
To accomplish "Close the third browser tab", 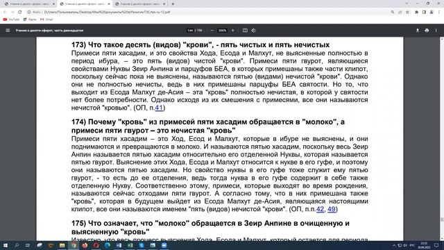I will point(164,4).
